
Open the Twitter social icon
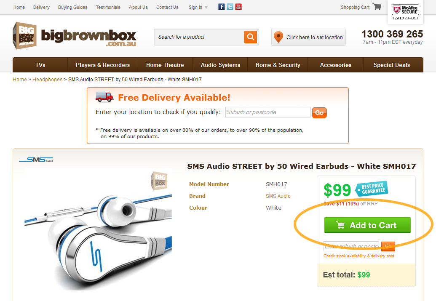(x=230, y=7)
